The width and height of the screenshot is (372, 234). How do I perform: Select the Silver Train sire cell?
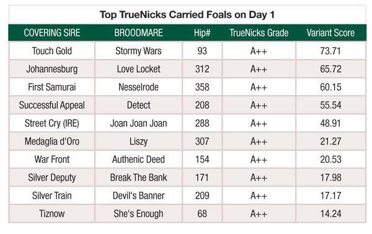[x=52, y=196]
